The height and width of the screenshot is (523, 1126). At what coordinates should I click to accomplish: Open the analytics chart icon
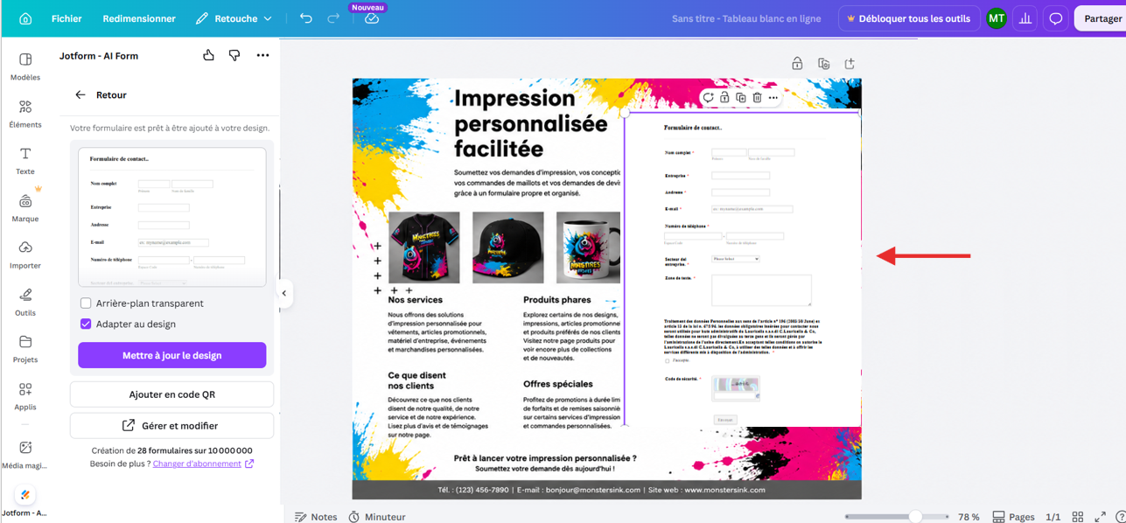pyautogui.click(x=1025, y=18)
